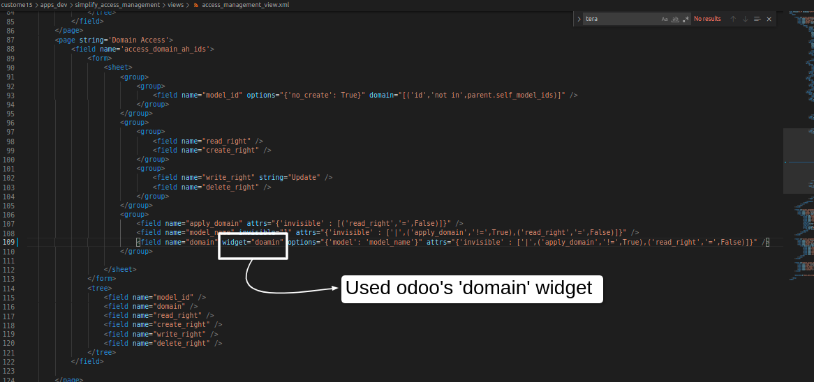
Task: Enable Use Regular Expression in find
Action: (x=686, y=19)
